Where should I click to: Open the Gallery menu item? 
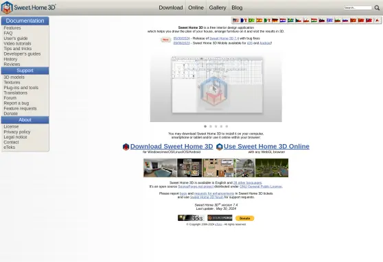point(218,8)
